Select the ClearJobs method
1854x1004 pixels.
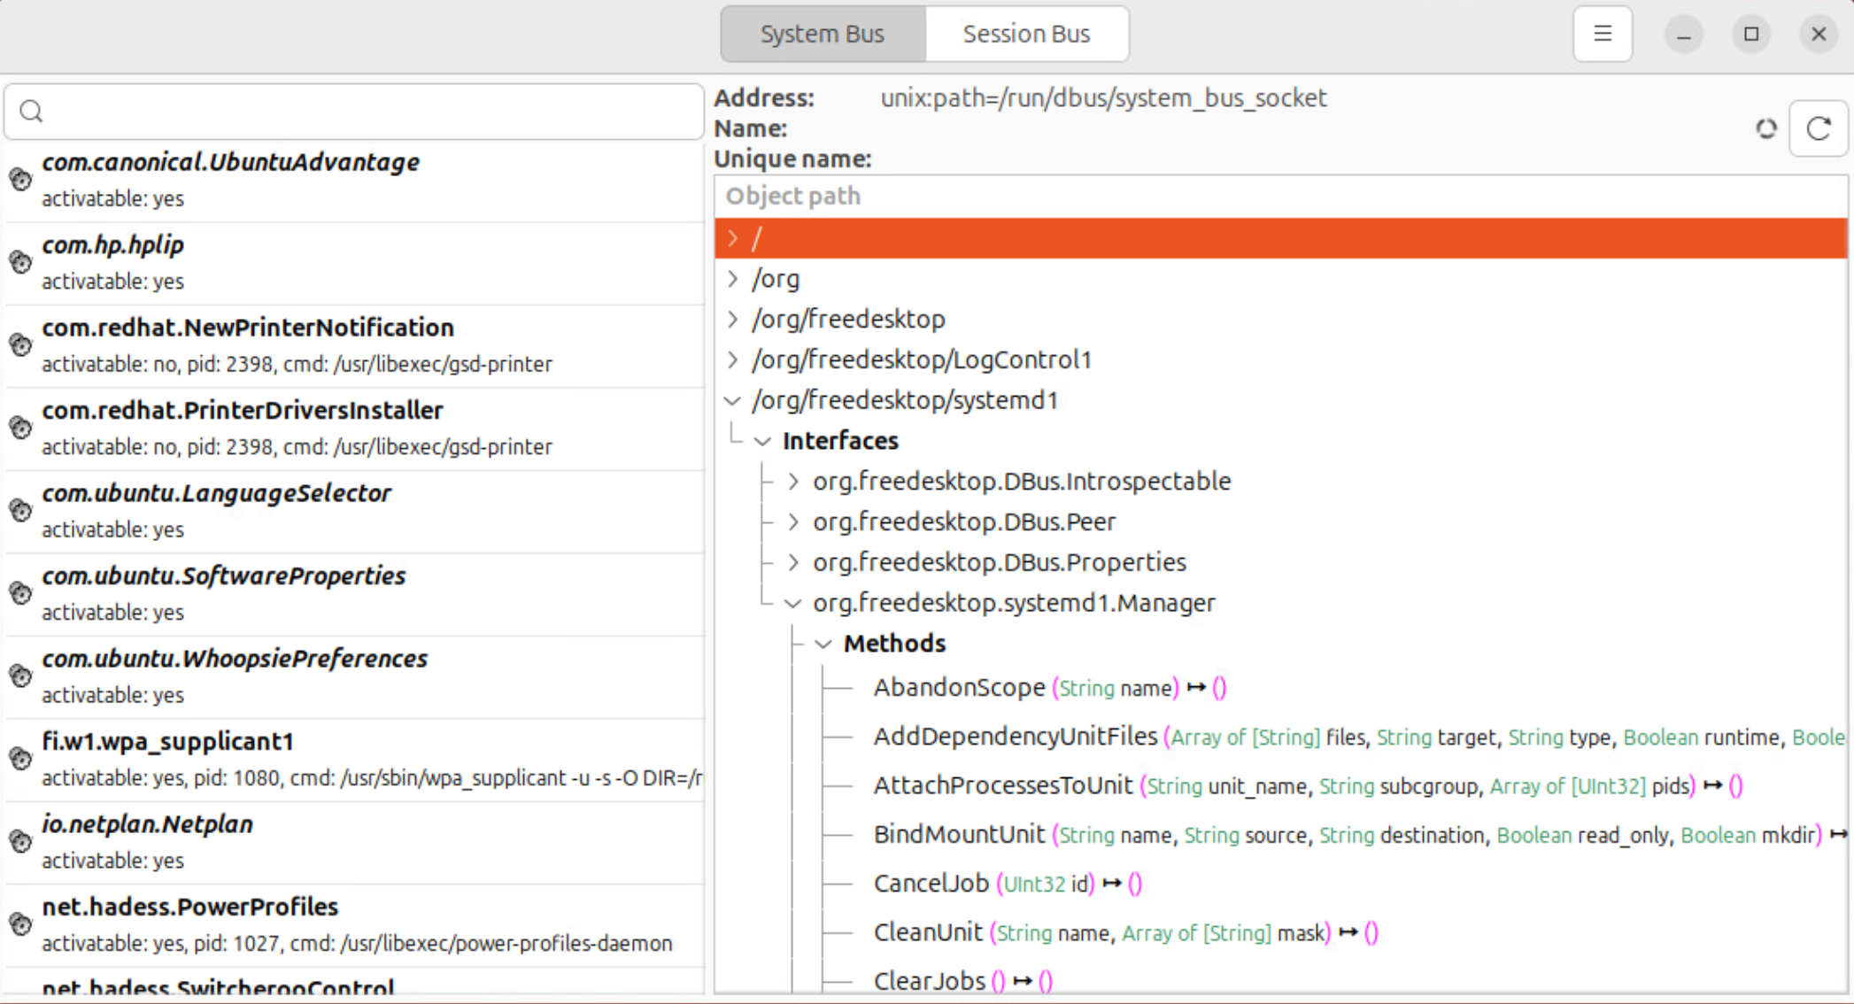pos(963,981)
